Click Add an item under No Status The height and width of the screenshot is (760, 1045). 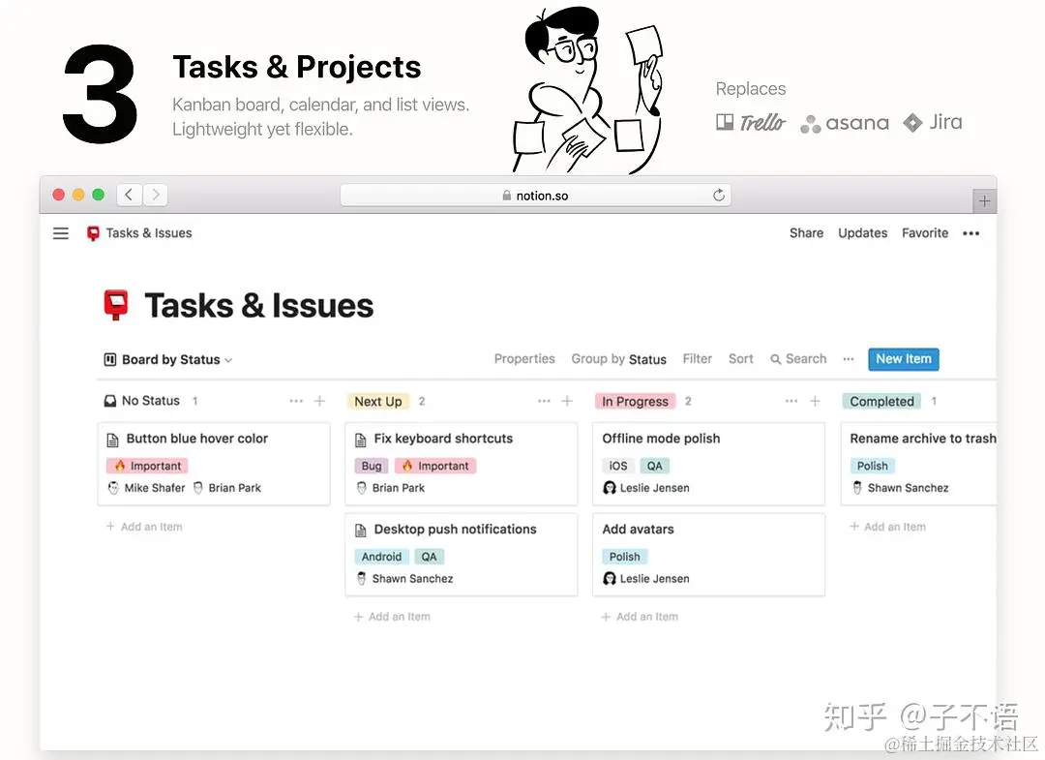click(144, 527)
